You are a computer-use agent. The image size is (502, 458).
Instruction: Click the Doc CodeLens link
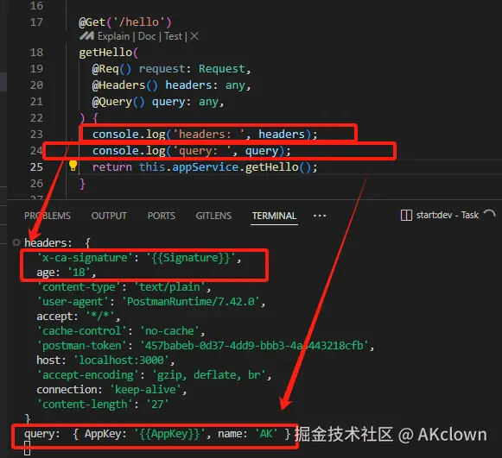[x=147, y=36]
